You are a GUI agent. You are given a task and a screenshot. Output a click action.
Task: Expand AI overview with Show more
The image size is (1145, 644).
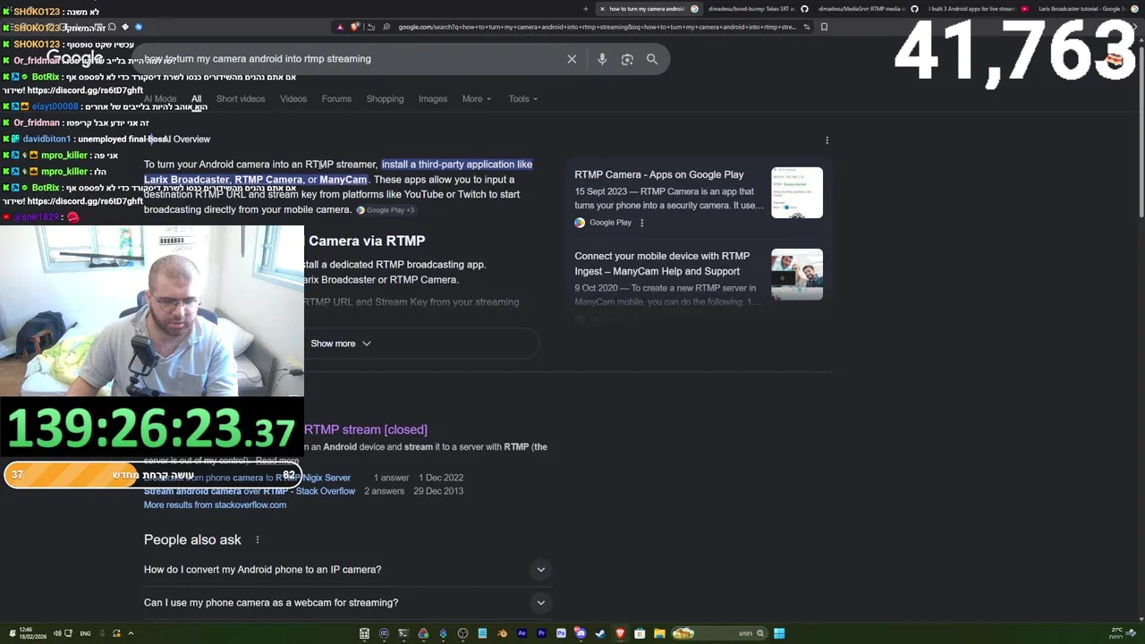tap(340, 343)
